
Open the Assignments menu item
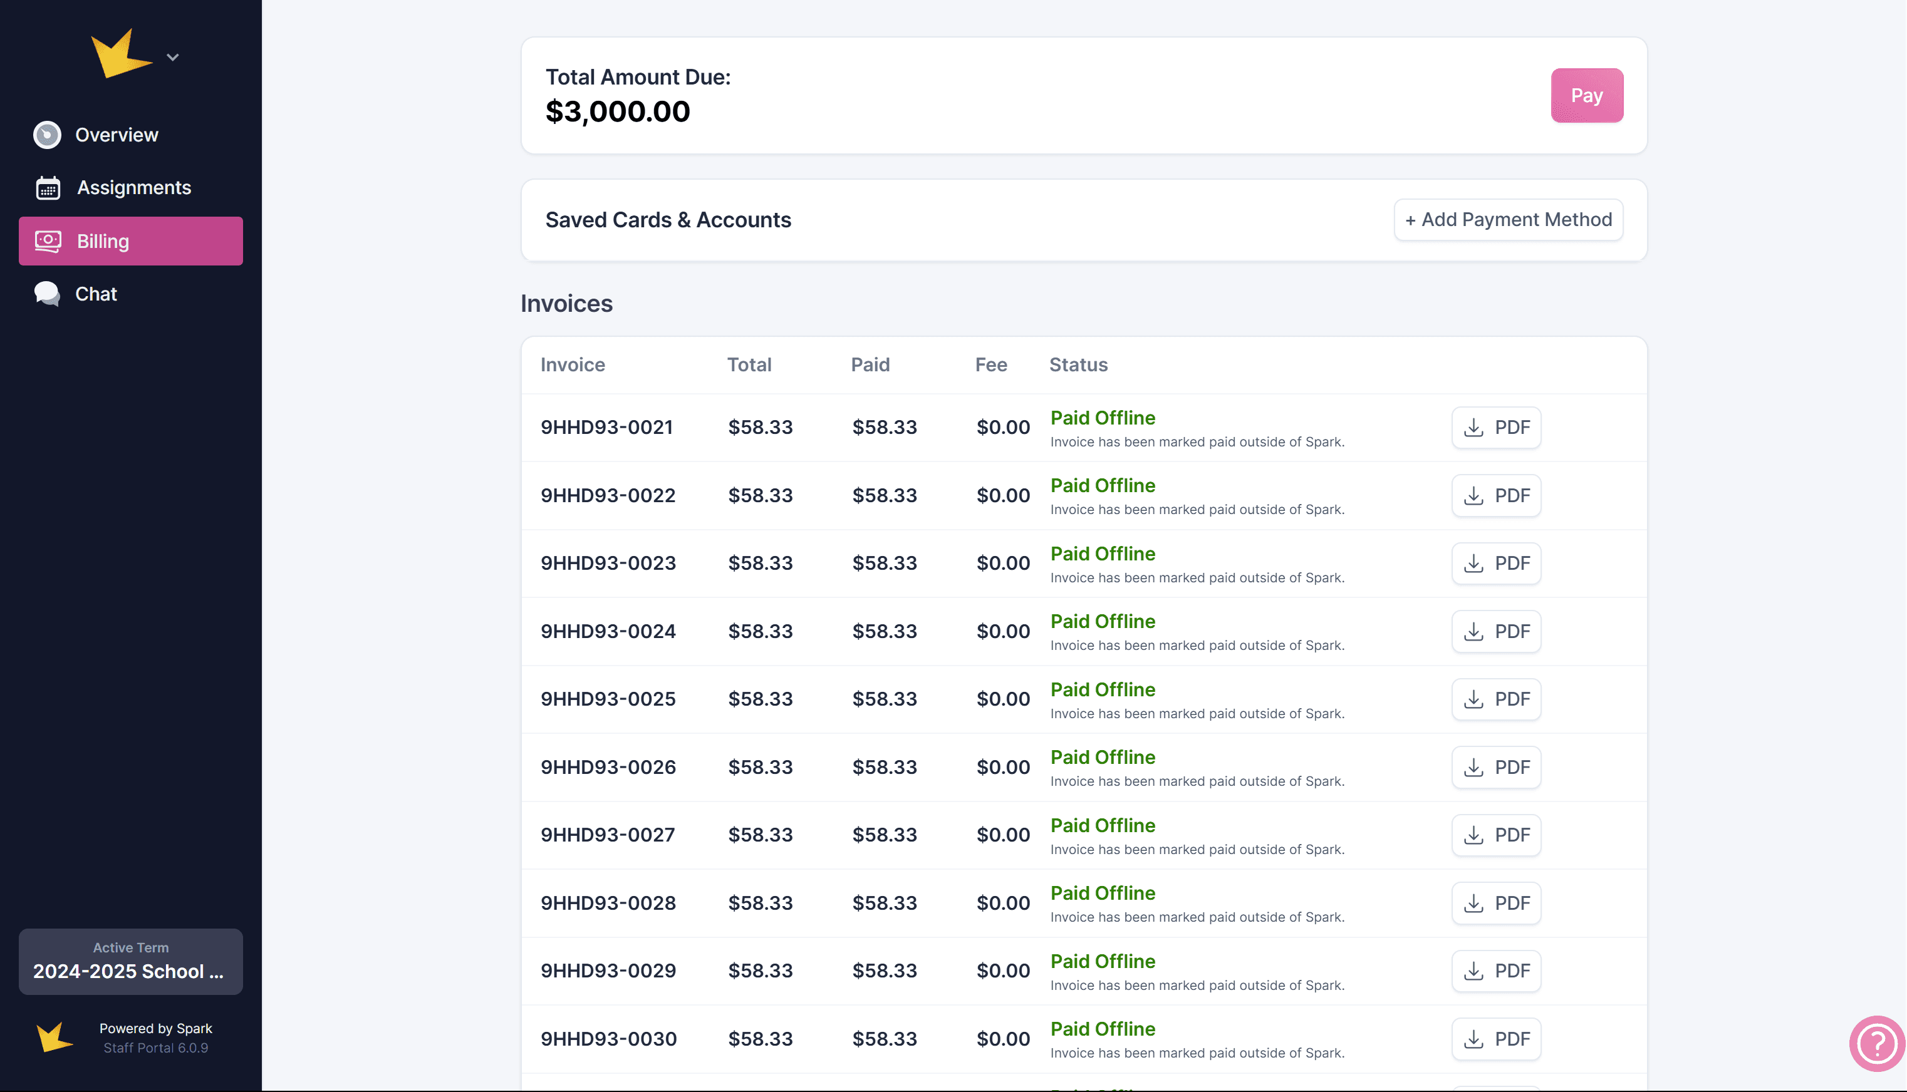[133, 187]
